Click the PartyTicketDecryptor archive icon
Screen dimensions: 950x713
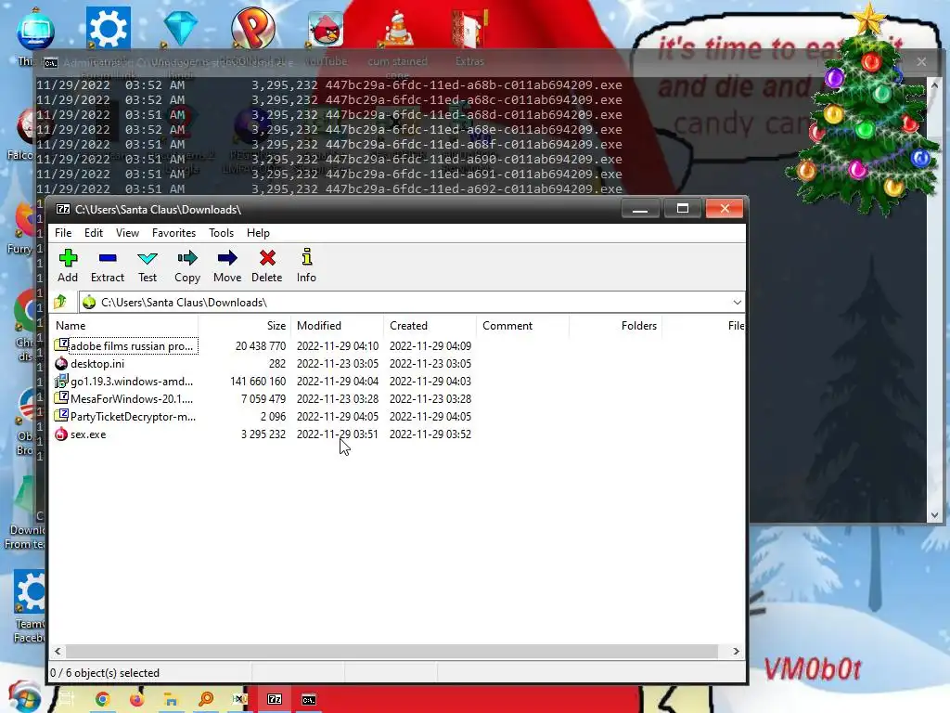pos(61,416)
